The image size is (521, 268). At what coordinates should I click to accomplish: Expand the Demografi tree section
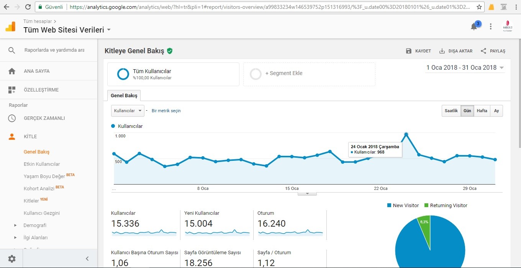(15, 226)
